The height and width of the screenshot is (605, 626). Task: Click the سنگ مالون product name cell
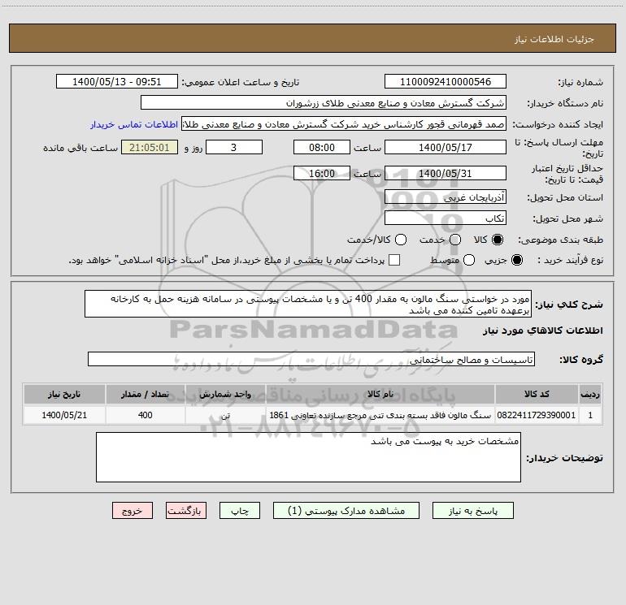click(x=380, y=415)
